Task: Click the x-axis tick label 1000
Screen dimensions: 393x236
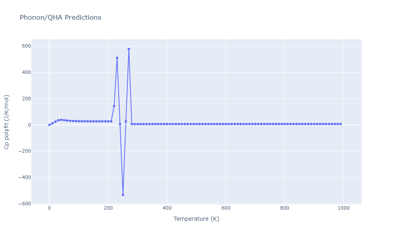Action: coord(343,208)
